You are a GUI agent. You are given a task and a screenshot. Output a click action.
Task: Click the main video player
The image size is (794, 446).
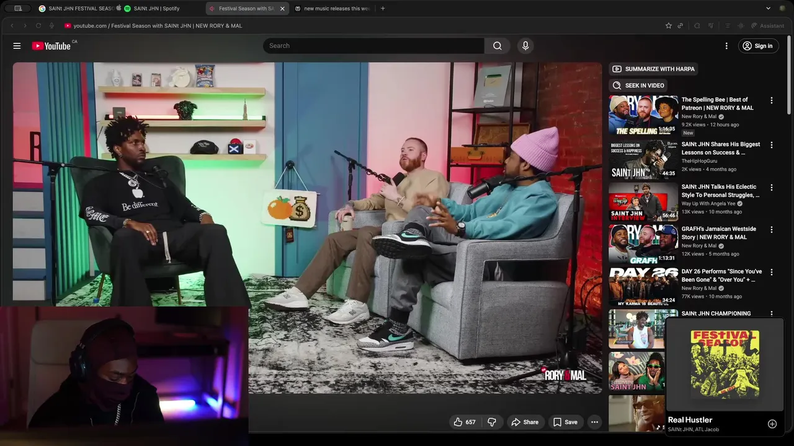[x=307, y=227]
